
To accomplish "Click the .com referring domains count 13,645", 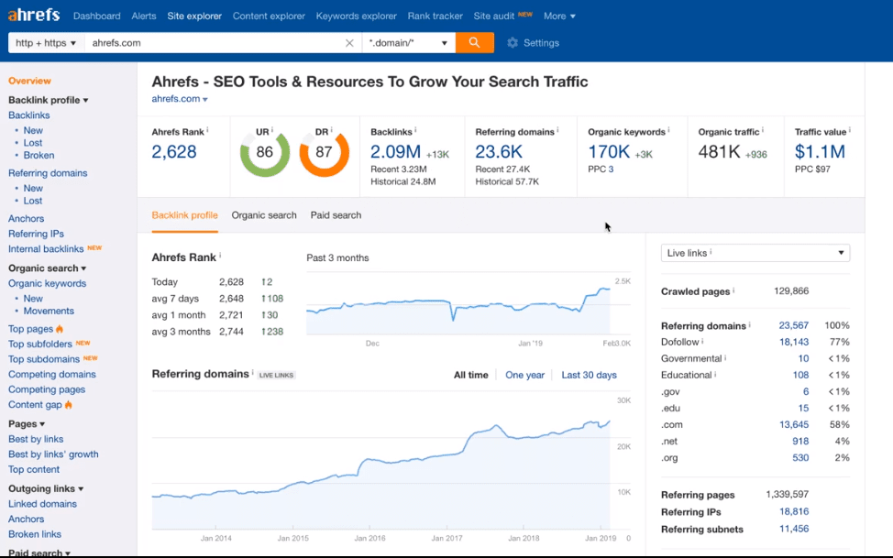I will [794, 424].
